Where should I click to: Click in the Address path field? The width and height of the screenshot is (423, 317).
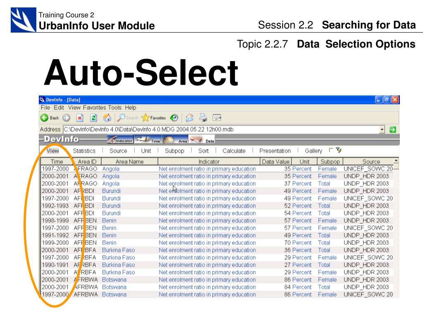(x=219, y=129)
